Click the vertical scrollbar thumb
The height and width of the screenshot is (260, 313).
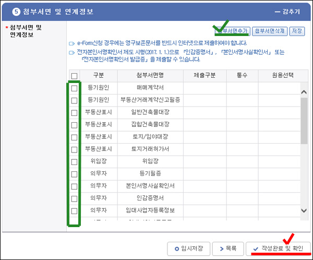pos(304,121)
